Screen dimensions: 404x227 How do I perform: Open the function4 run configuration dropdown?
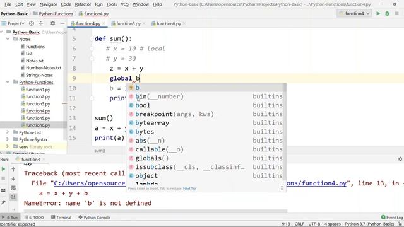[x=354, y=13]
